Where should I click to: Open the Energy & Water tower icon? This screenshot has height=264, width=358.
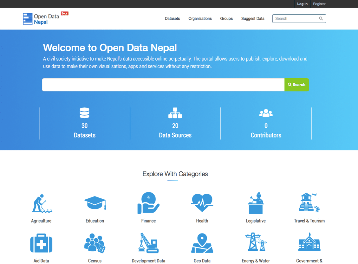(x=256, y=242)
